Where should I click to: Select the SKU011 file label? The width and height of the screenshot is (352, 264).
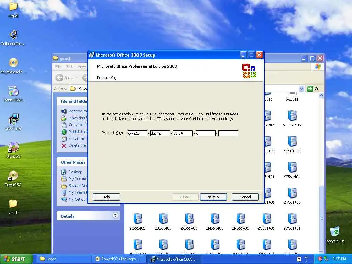[292, 99]
